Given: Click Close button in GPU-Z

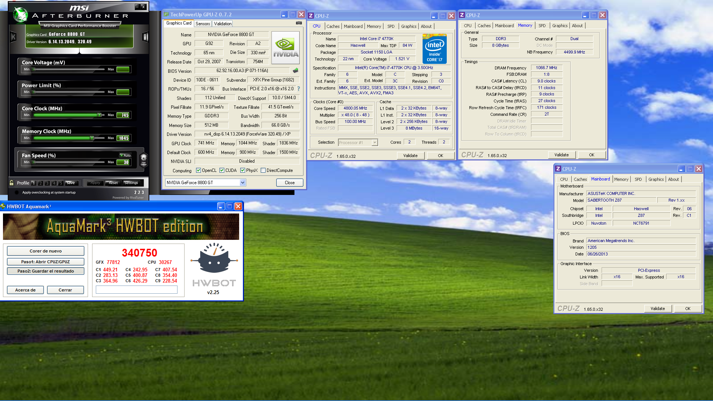Looking at the screenshot, I should (x=290, y=183).
